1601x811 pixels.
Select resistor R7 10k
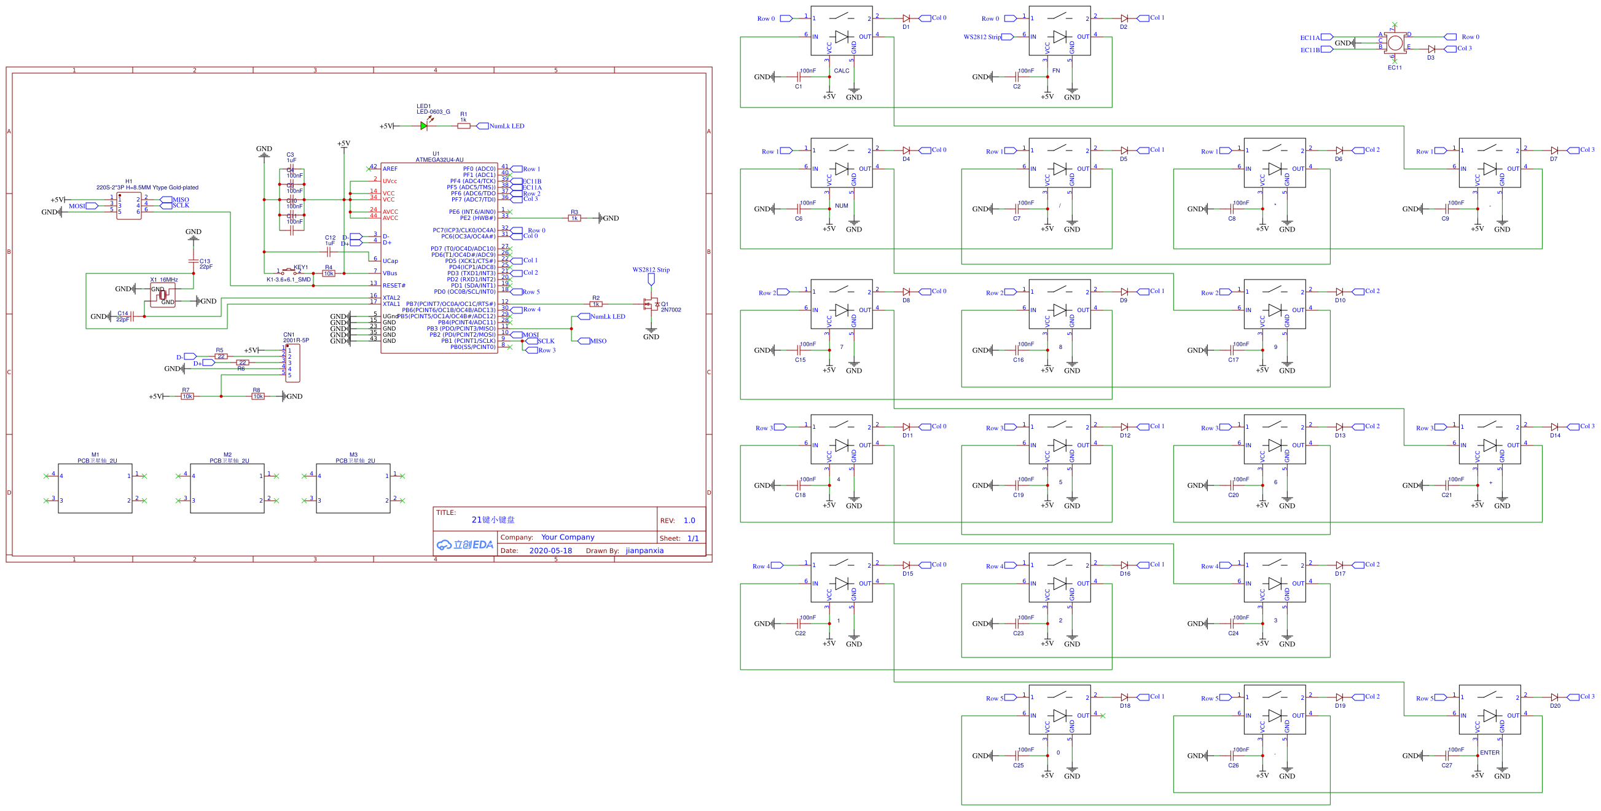(187, 396)
